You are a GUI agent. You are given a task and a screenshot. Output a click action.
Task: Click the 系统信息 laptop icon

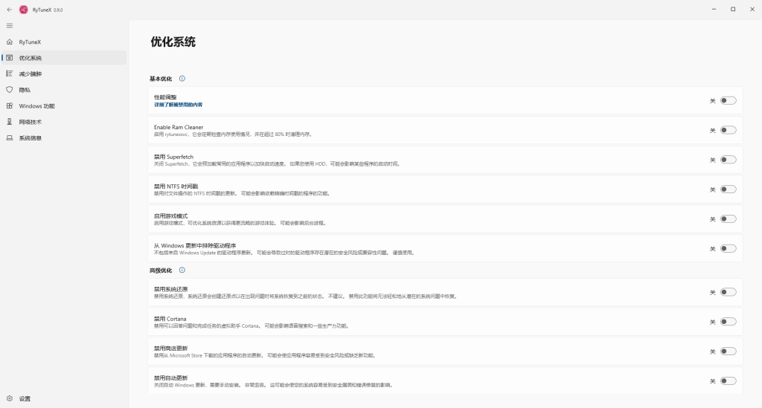pos(9,137)
